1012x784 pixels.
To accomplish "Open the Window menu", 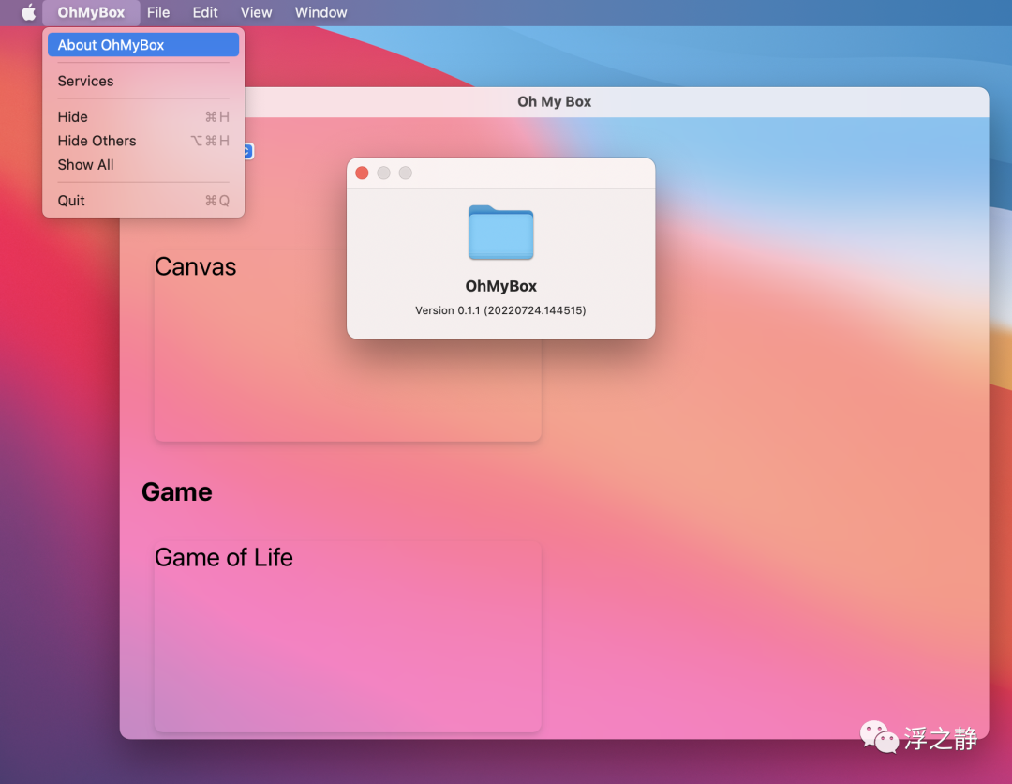I will pos(320,12).
